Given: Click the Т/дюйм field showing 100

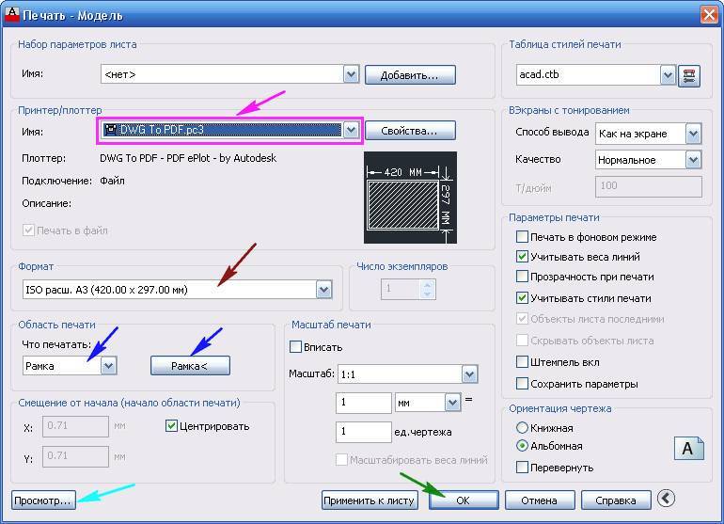Looking at the screenshot, I should pyautogui.click(x=648, y=186).
